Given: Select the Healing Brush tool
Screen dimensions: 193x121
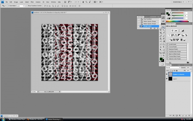Looking at the screenshot, I should (x=161, y=36).
